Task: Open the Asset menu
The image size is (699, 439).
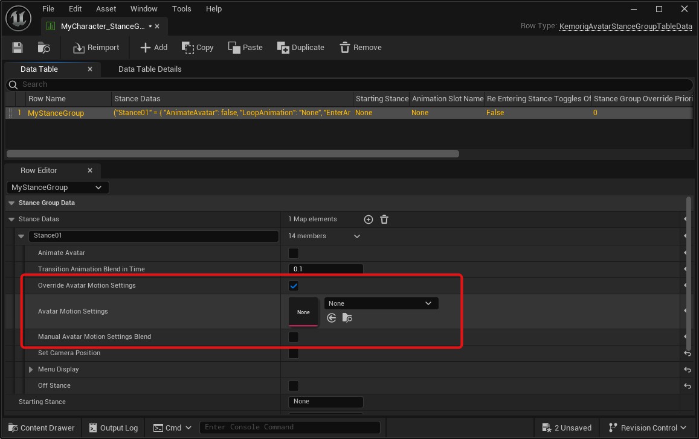Action: pos(106,9)
